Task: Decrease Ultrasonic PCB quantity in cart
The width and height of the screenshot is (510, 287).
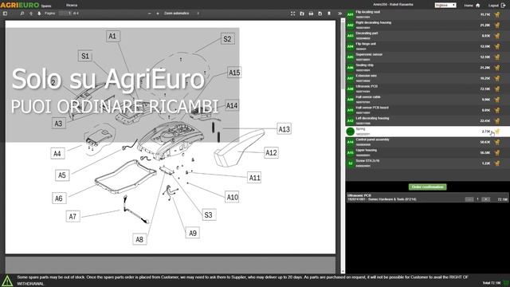Action: point(469,199)
